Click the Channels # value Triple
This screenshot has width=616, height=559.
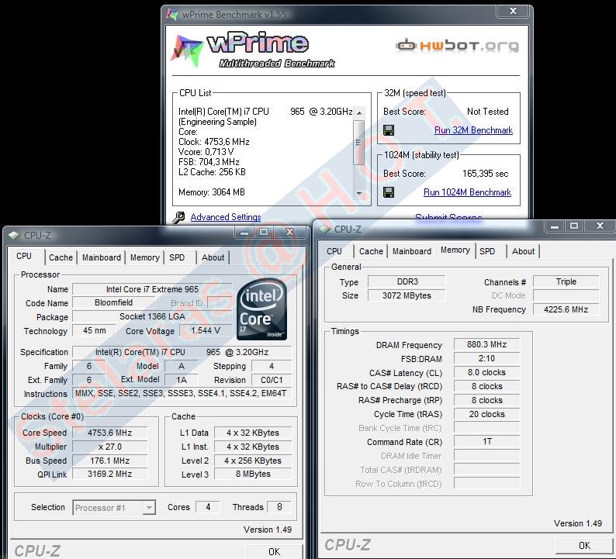click(566, 281)
